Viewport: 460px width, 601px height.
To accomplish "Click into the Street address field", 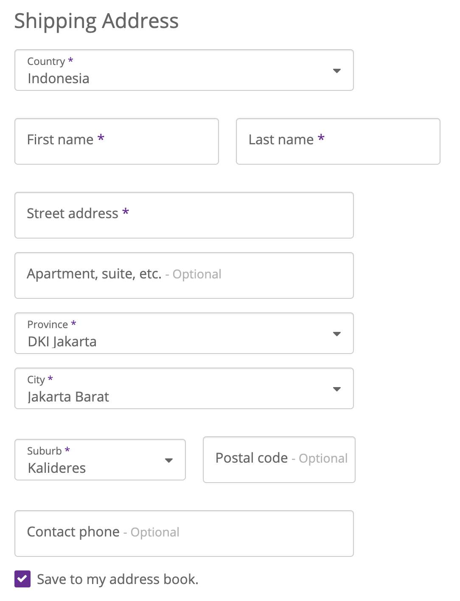I will tap(184, 215).
